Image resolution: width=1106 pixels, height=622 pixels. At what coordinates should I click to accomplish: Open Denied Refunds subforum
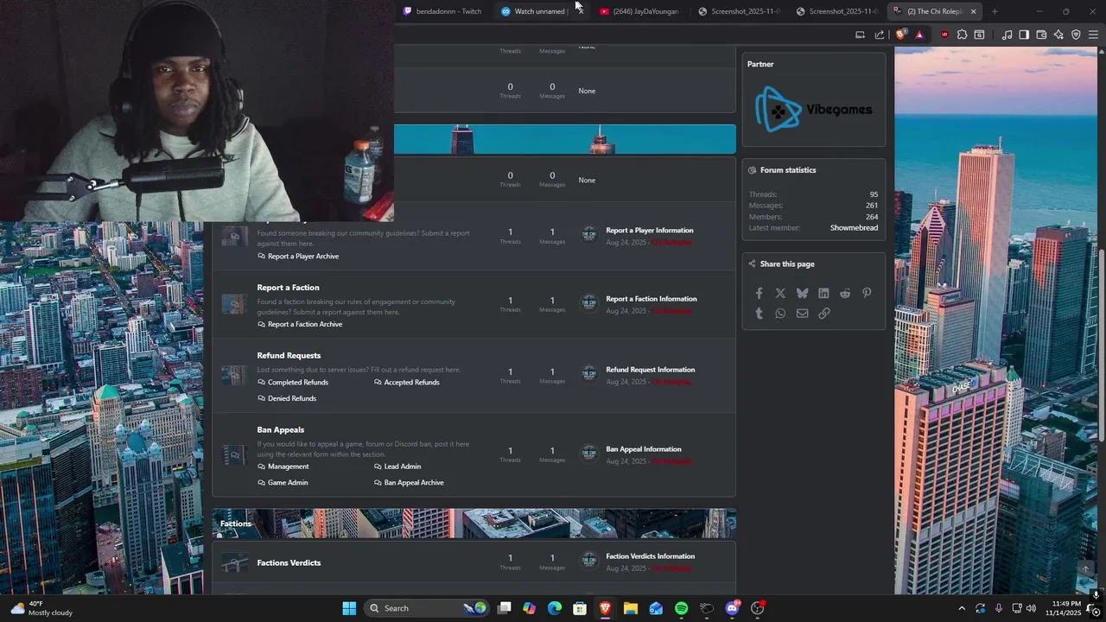tap(292, 399)
